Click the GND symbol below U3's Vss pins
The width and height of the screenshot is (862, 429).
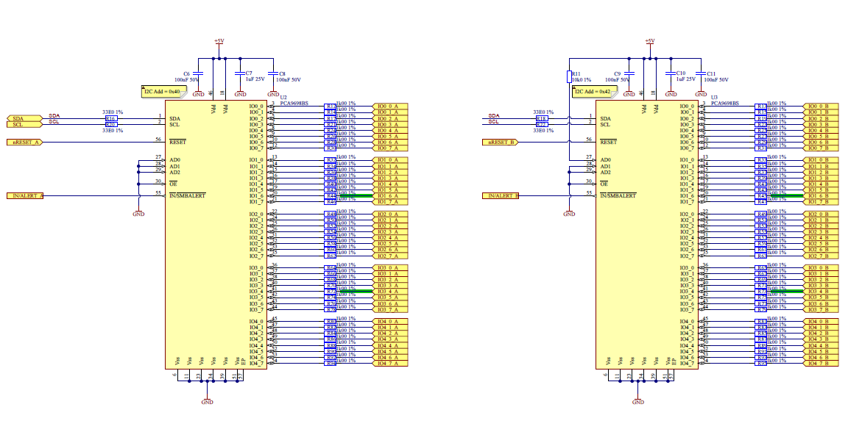(x=637, y=400)
